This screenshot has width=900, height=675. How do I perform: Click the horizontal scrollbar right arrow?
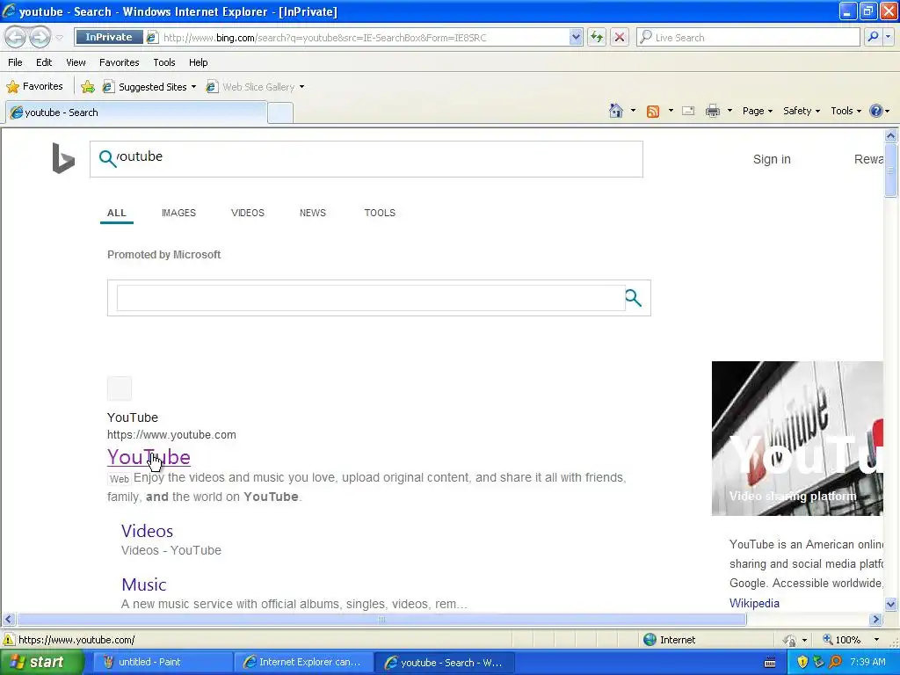[876, 620]
